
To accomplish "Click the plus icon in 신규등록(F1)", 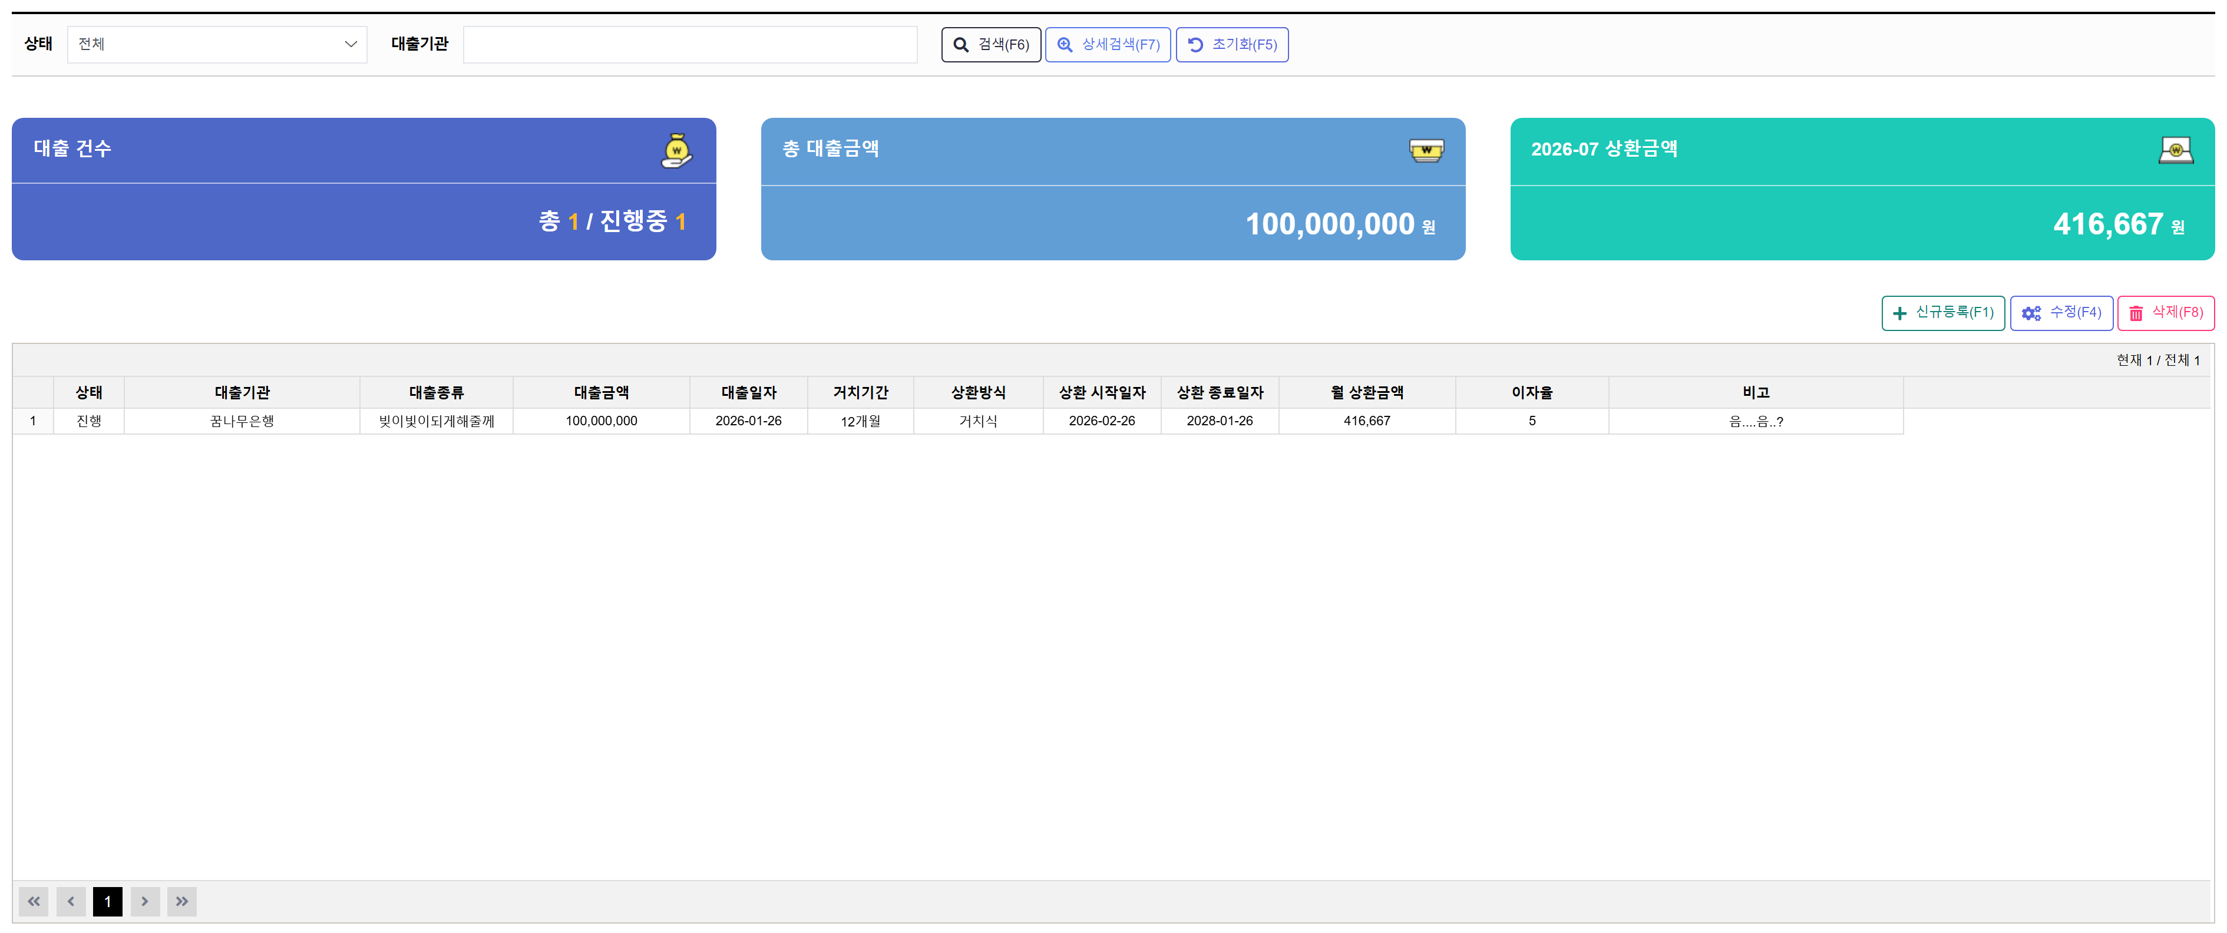I will tap(1899, 314).
